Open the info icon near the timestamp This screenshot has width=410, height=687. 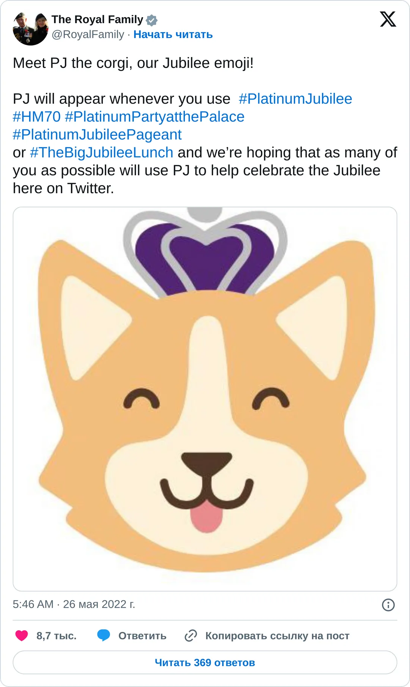click(388, 605)
